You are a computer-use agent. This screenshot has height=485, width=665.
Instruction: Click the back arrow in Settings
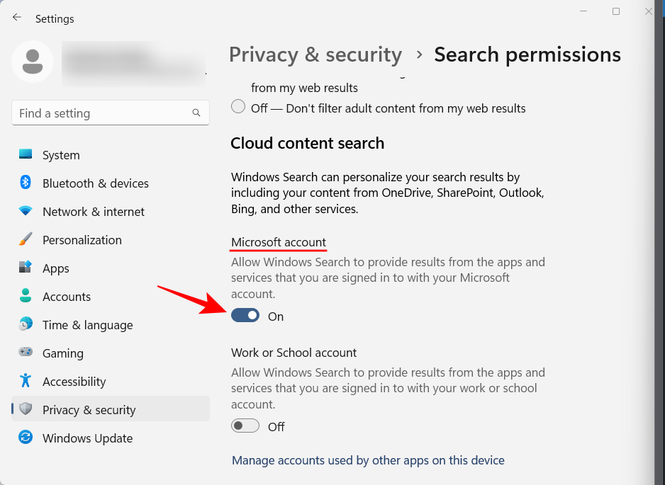(16, 16)
